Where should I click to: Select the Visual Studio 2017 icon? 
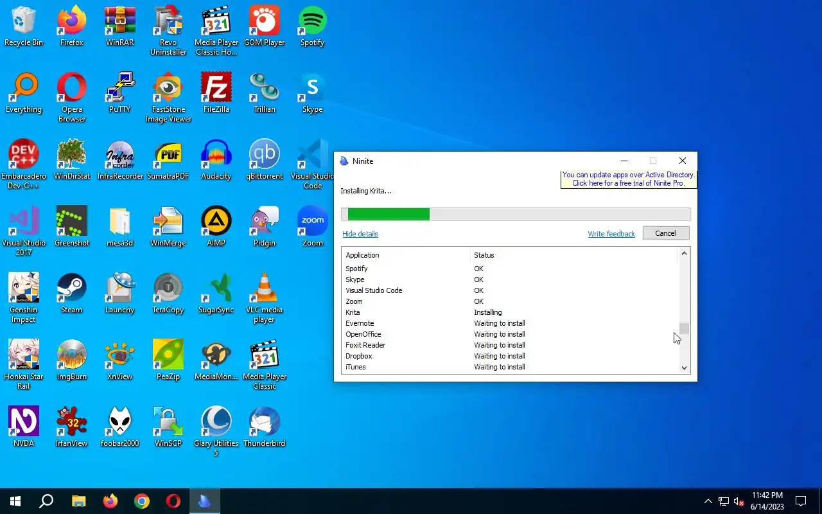24,231
